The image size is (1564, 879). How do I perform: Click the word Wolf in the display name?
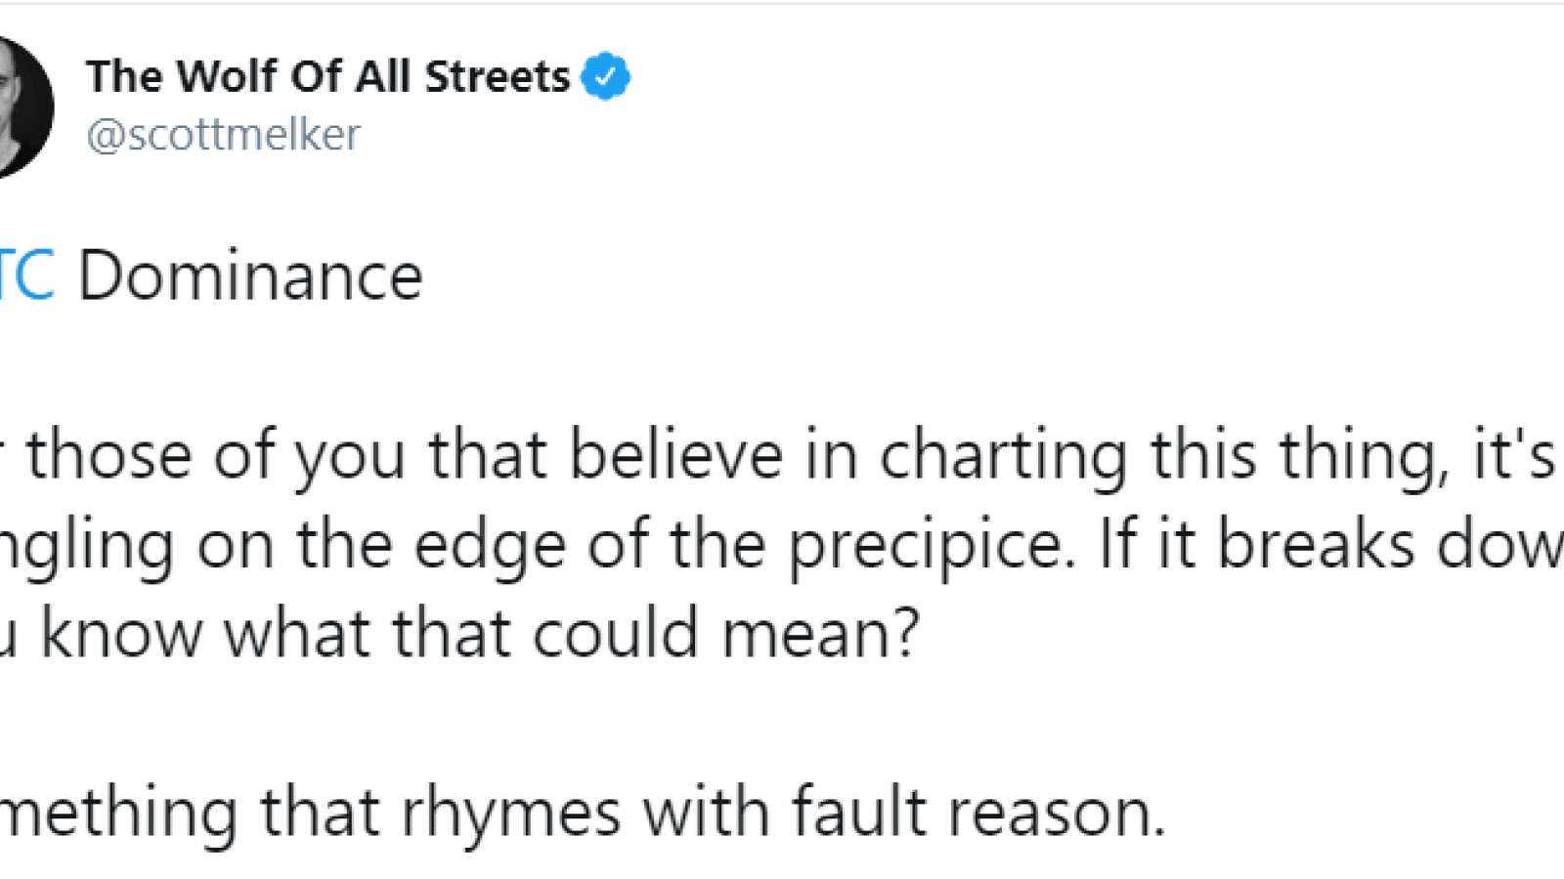(x=227, y=76)
